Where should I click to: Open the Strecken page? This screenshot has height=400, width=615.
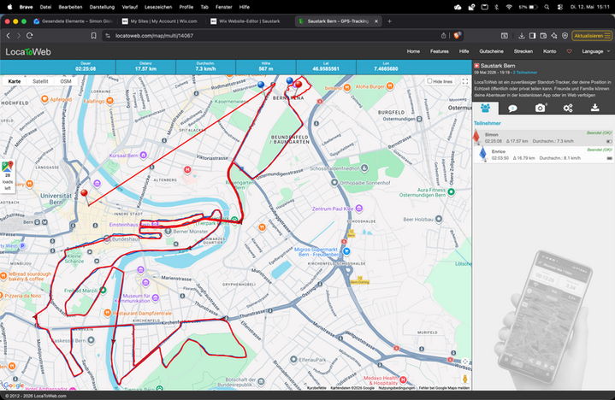pos(523,51)
